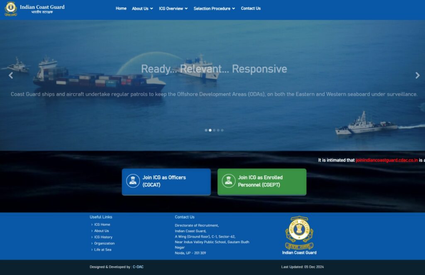Click the footer Contact Us heading

(185, 217)
